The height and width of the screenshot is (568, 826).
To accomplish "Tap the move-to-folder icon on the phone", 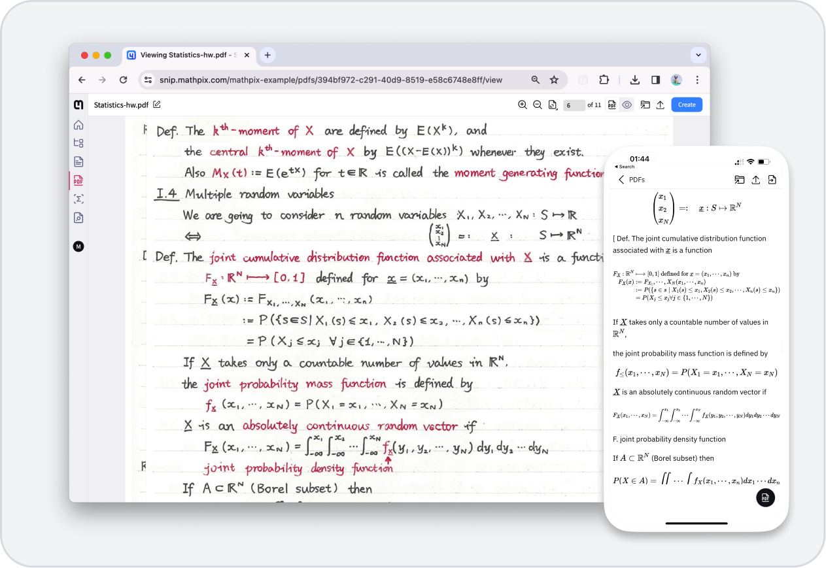I will point(739,180).
